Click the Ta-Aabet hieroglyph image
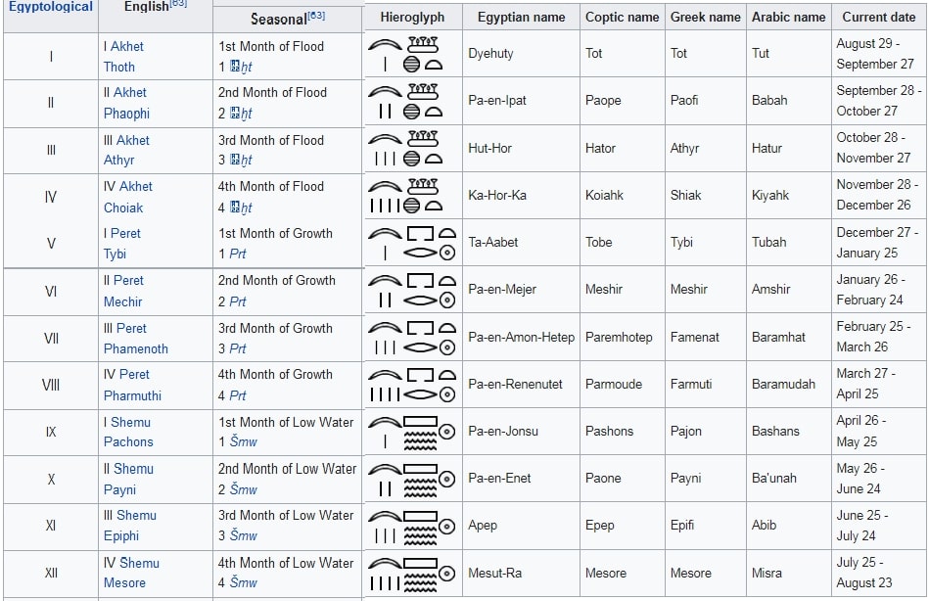Viewport: 929px width, 601px height. 412,243
